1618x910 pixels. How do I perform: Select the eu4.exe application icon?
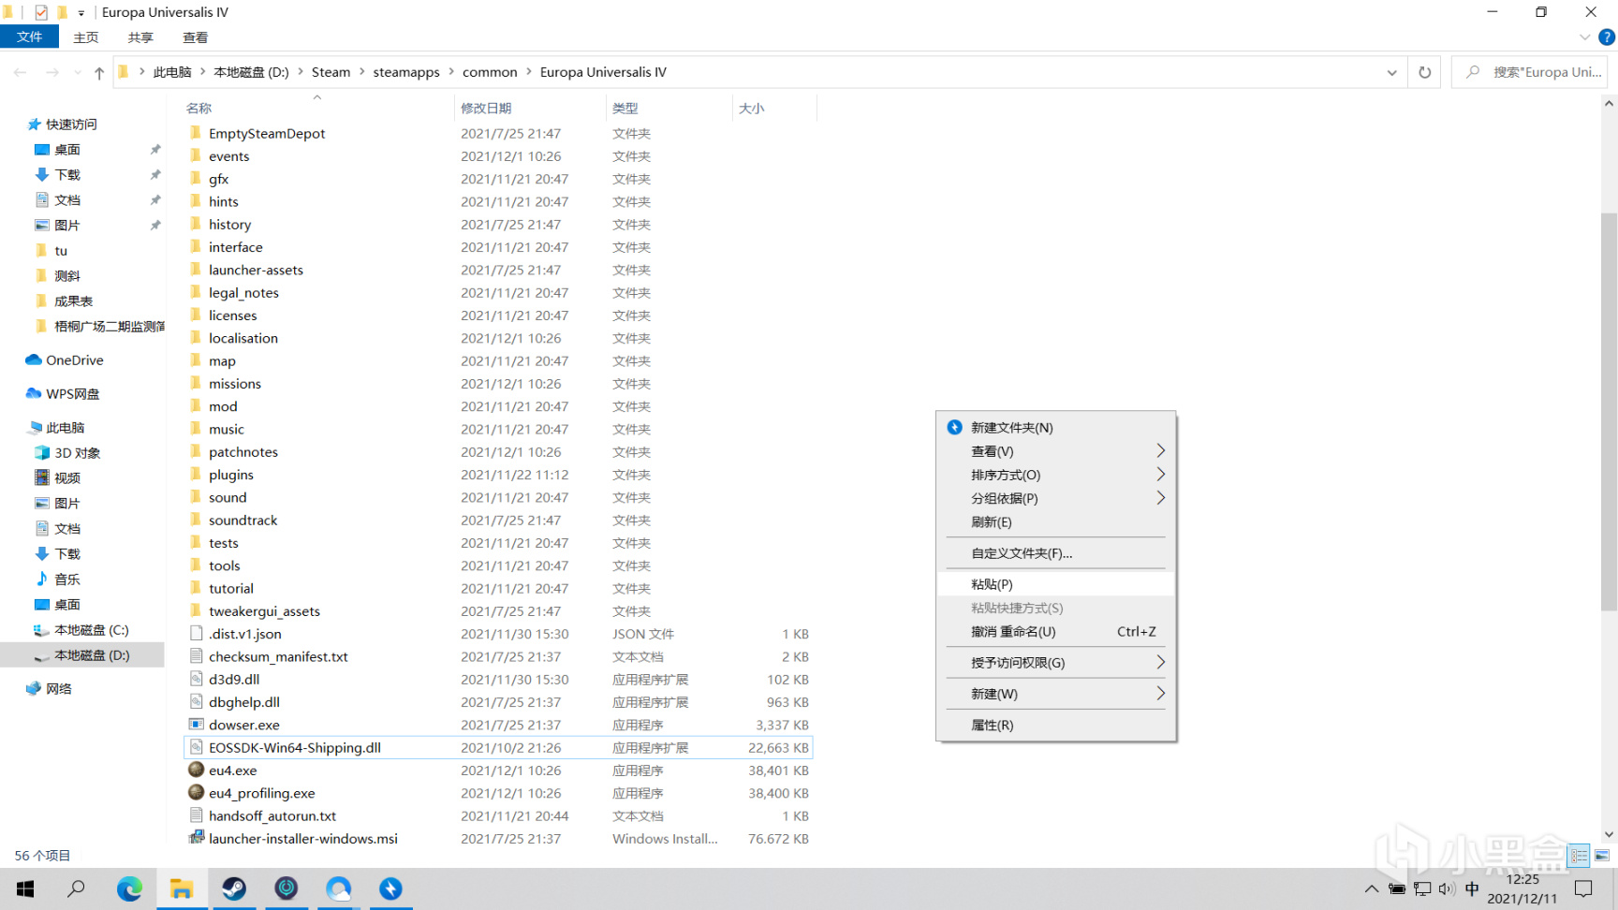pyautogui.click(x=196, y=770)
